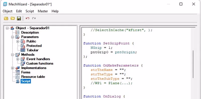The height and width of the screenshot is (99, 201).
Task: Open the Edit menu
Action: click(19, 11)
